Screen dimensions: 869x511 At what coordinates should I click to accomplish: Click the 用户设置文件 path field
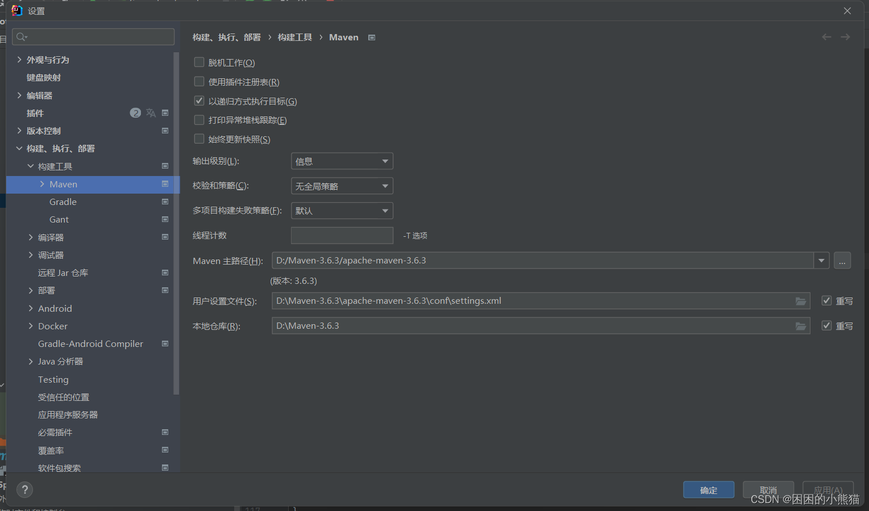(541, 301)
